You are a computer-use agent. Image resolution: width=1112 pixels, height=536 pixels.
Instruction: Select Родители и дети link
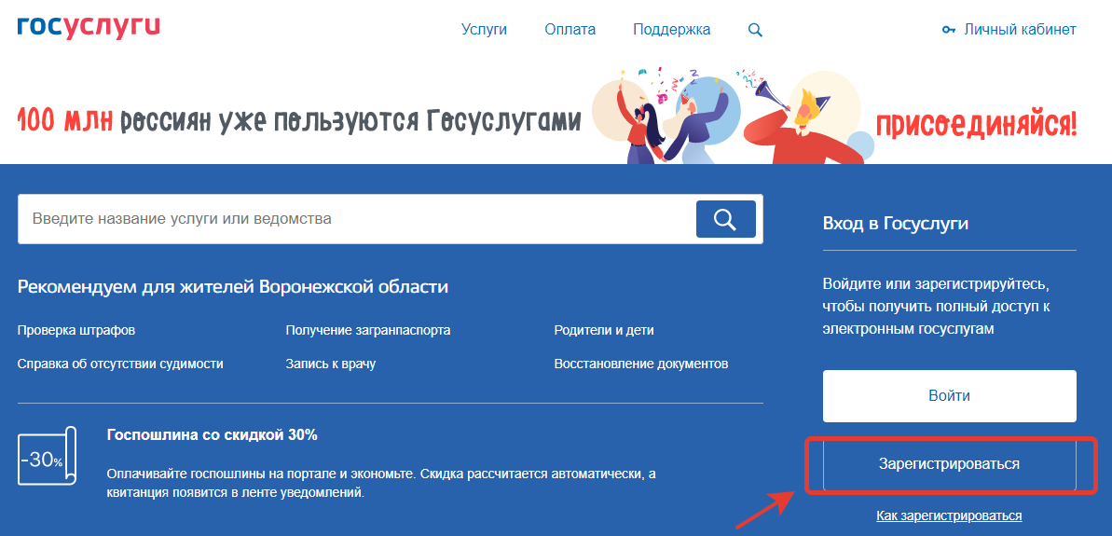(603, 330)
